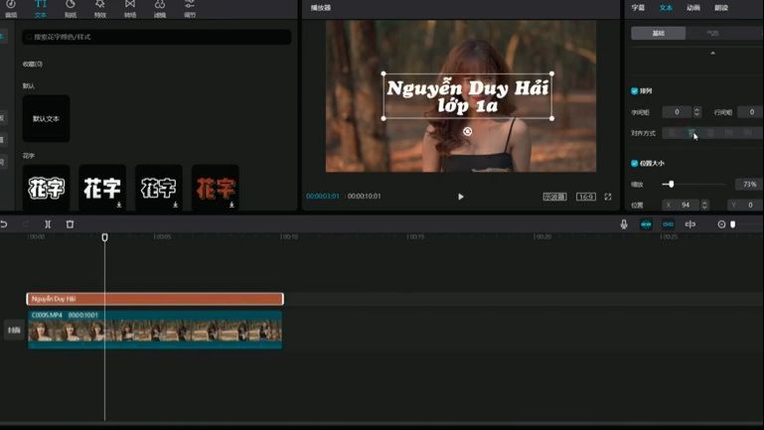Open the Effects (特效) panel icon
Viewport: 764px width, 430px height.
99,6
